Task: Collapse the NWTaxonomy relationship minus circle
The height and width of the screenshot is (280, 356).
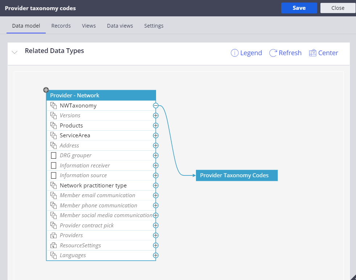Action: pos(156,106)
